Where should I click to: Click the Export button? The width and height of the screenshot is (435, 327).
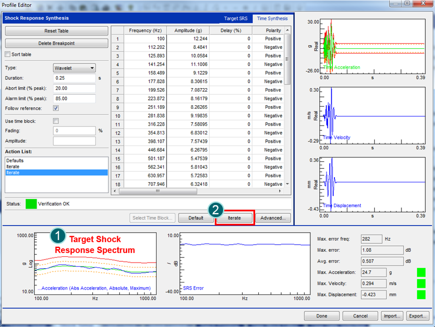coord(418,316)
